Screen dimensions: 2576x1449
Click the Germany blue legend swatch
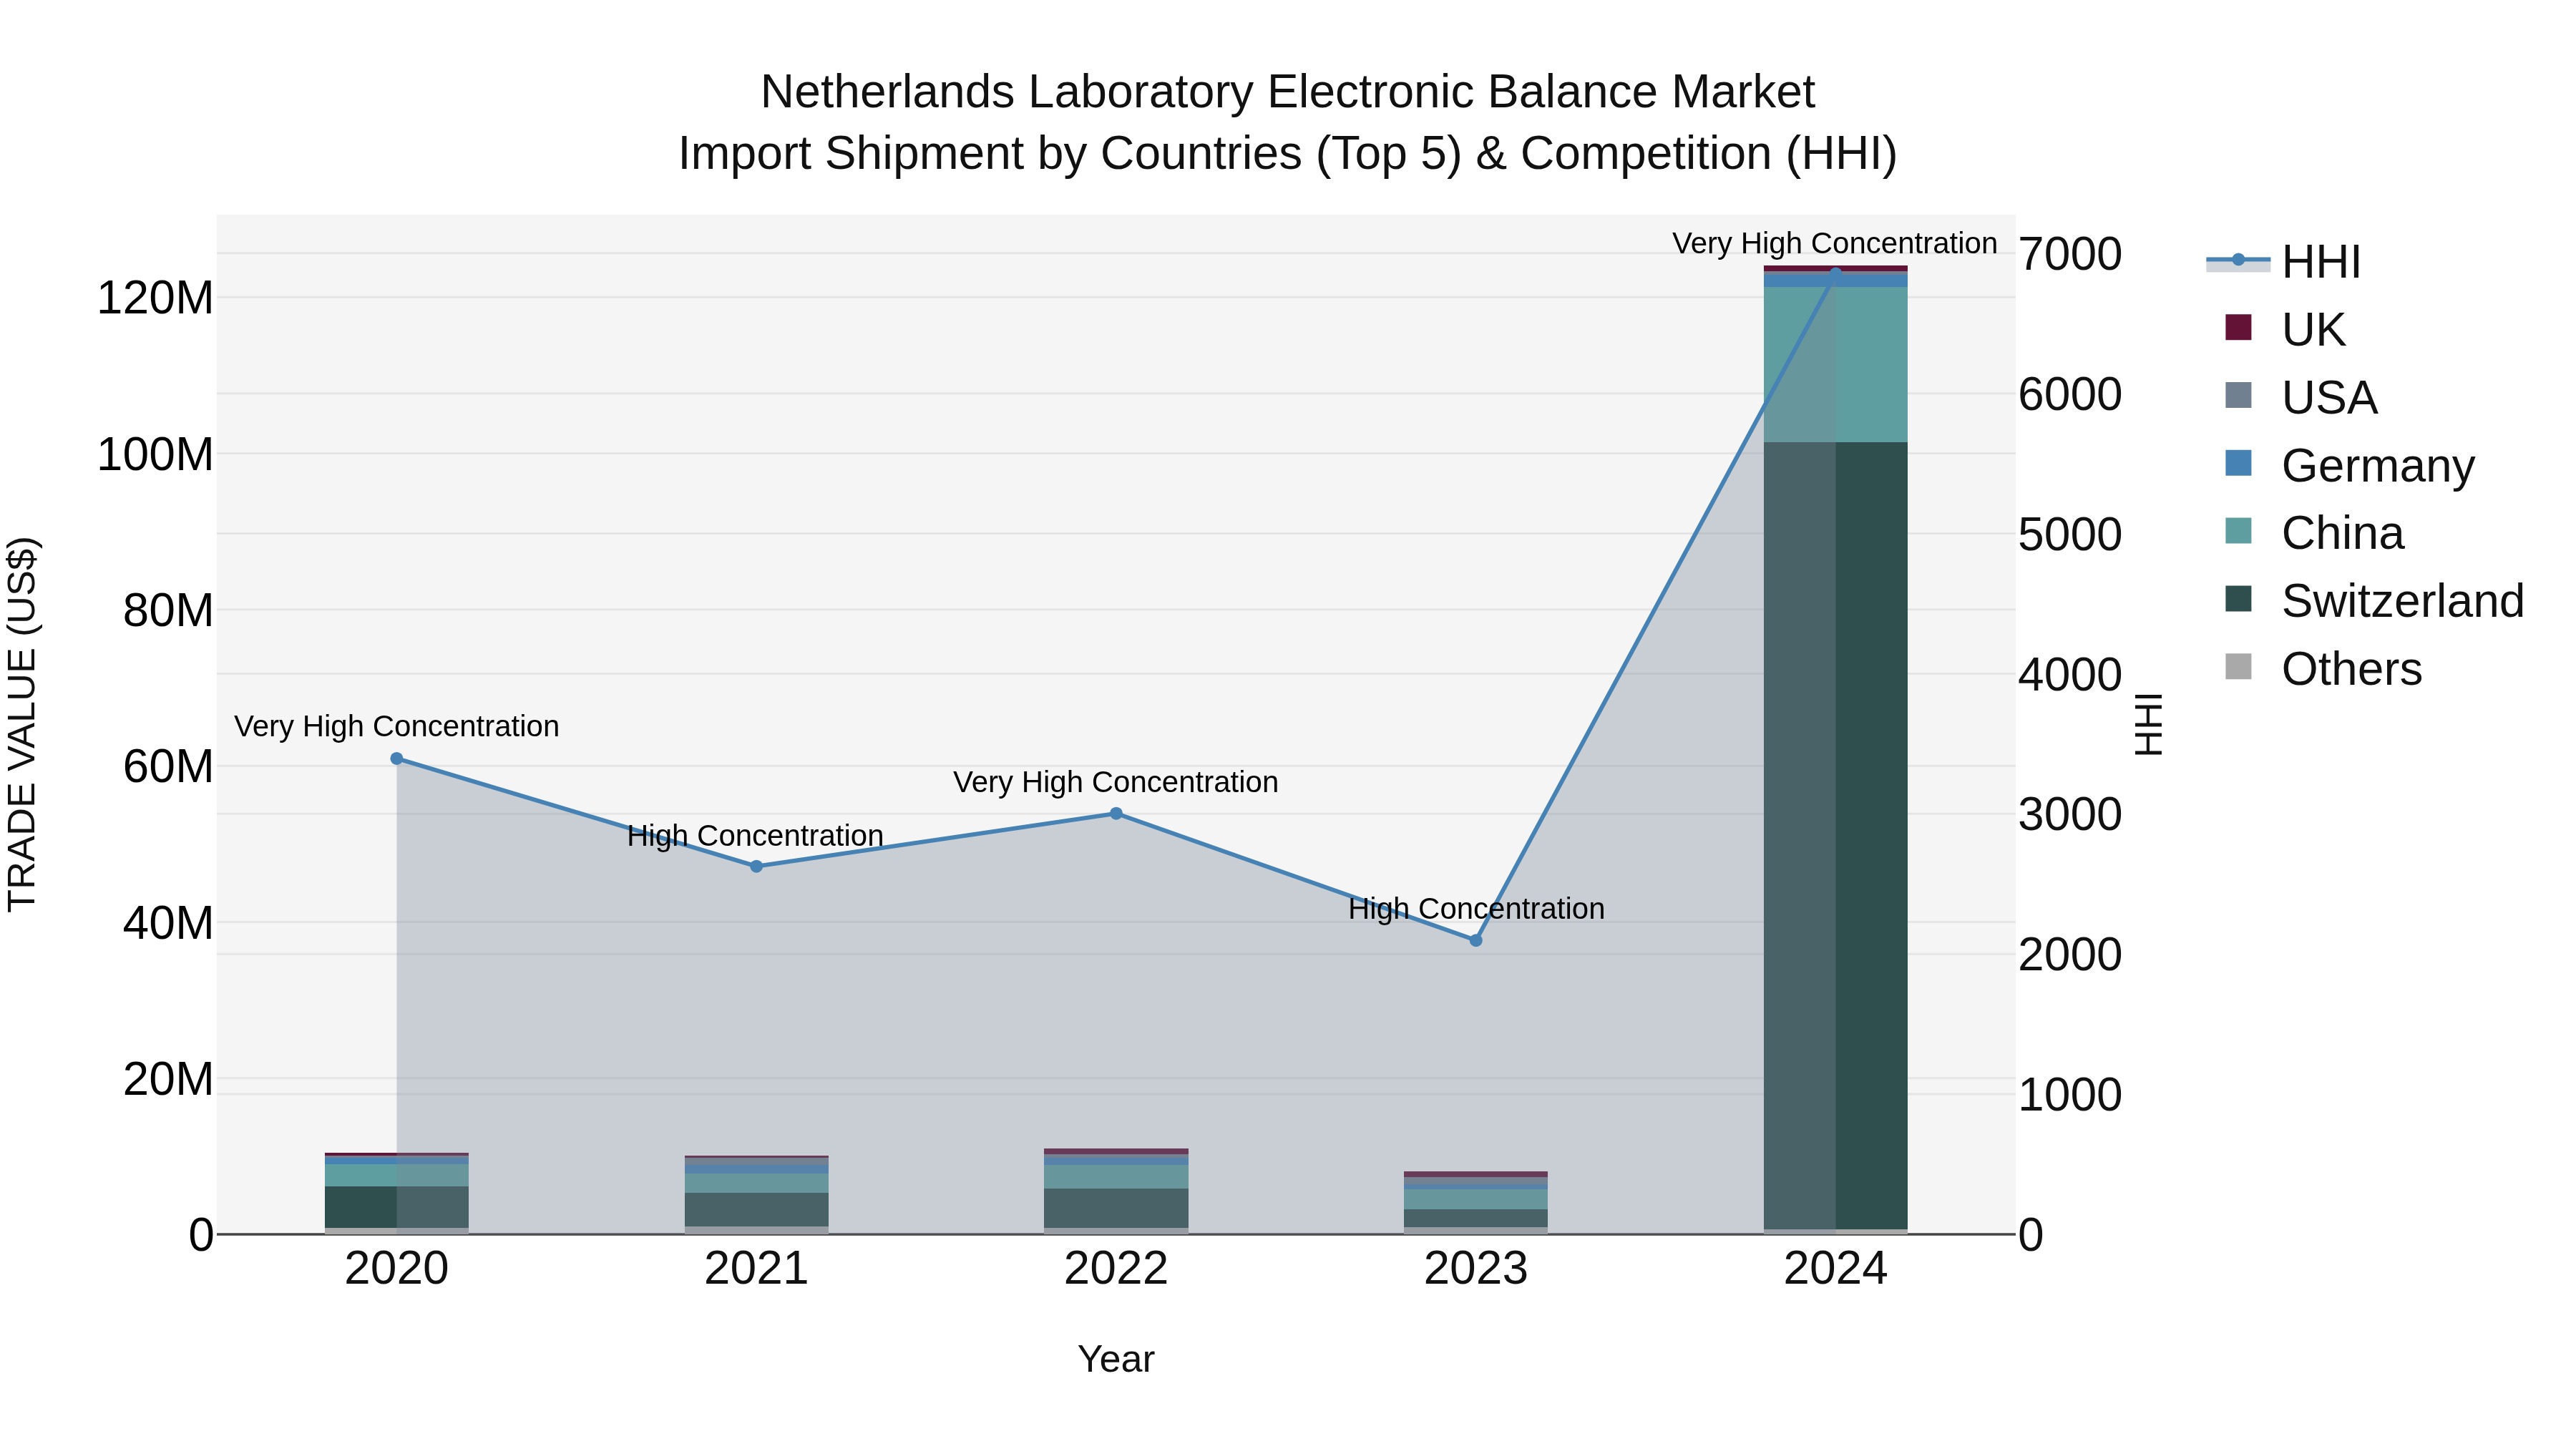tap(2238, 463)
